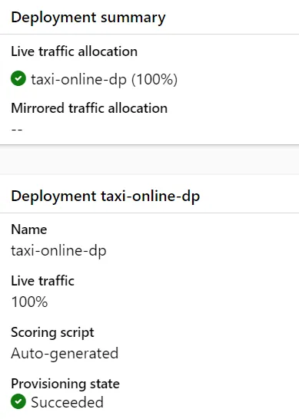
Task: Click green checkmark beside taxi-online-dp (100%)
Action: (18, 78)
